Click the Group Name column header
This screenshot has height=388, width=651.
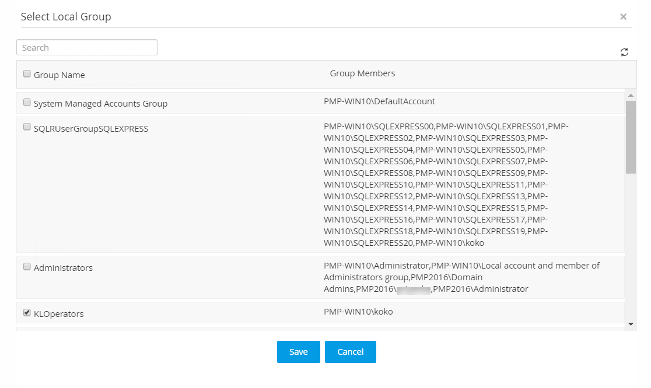coord(60,75)
